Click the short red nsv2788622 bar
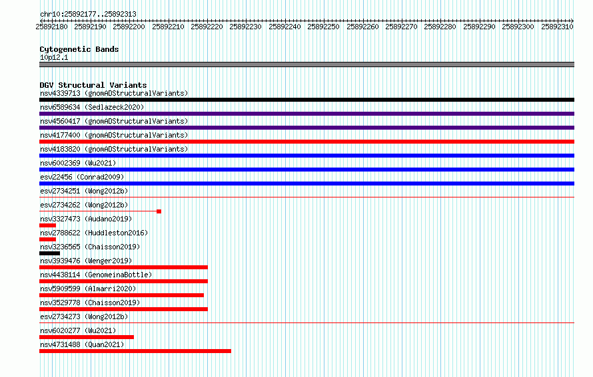 click(x=48, y=239)
